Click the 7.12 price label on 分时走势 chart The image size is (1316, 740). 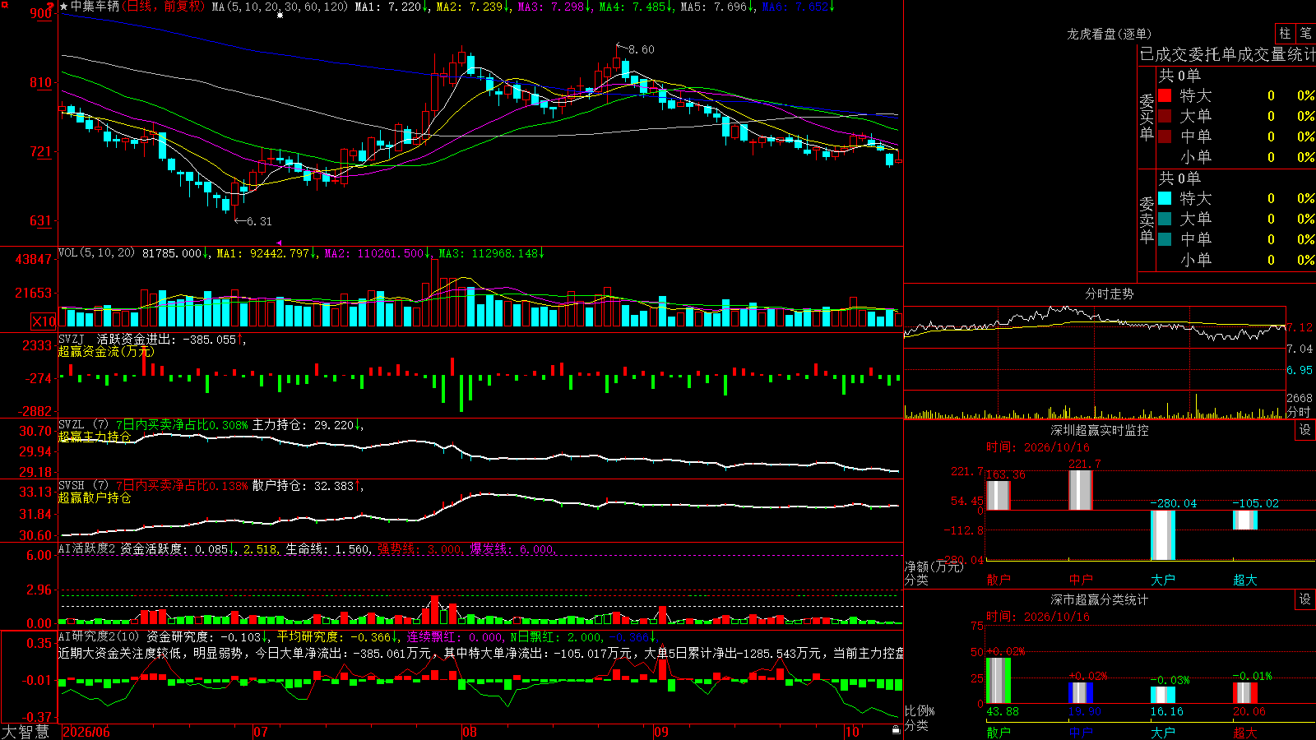[x=1300, y=327]
